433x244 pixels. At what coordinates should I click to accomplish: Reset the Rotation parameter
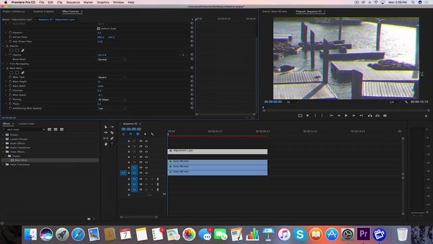pos(192,33)
